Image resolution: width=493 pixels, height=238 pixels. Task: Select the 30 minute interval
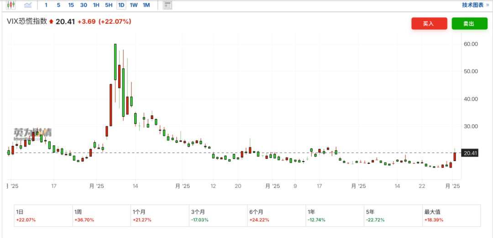(84, 5)
